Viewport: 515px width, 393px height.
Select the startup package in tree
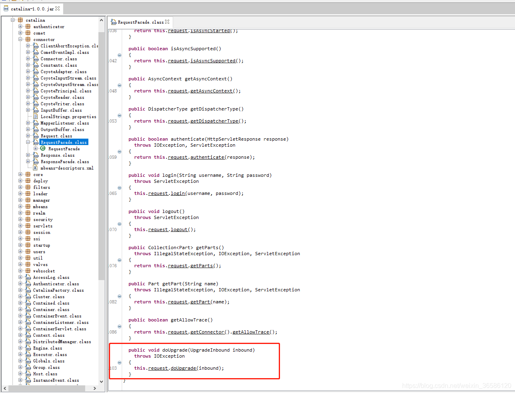(x=41, y=245)
